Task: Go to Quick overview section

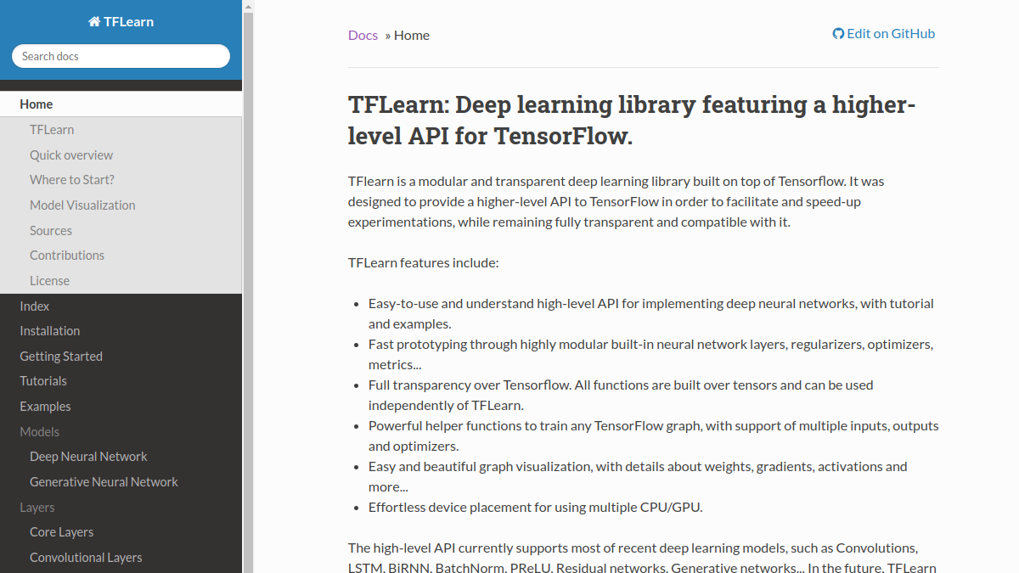Action: (121, 155)
